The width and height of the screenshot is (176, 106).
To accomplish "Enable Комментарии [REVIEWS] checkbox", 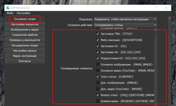I will (98, 101).
